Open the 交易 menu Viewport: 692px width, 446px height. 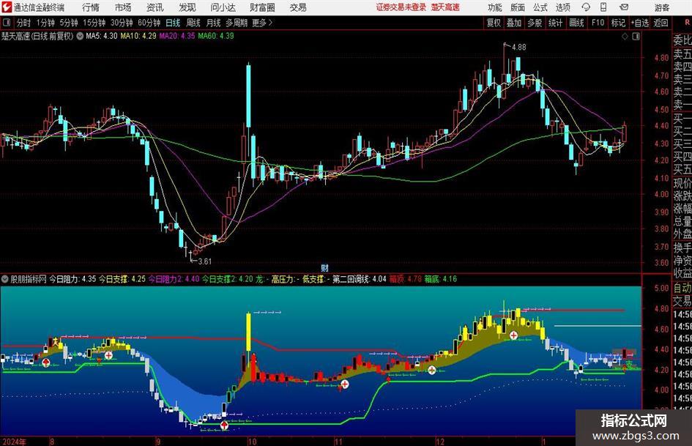298,7
